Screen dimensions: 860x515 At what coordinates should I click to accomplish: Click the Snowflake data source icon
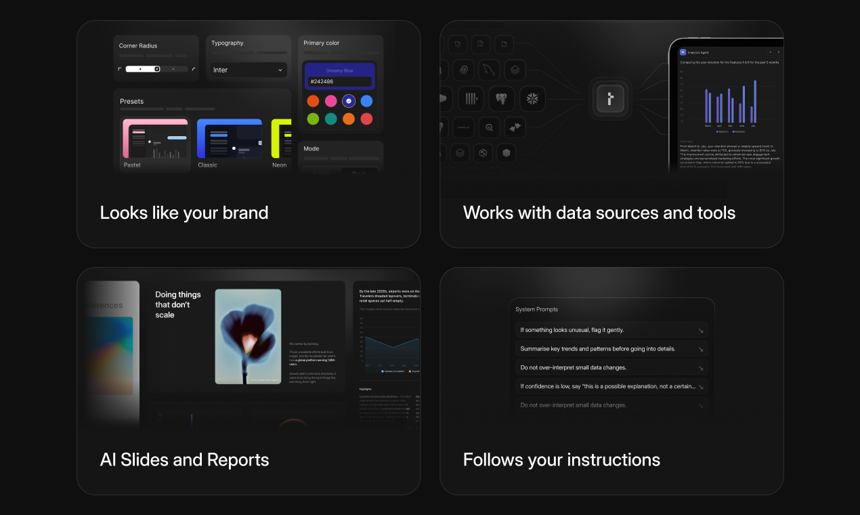pos(532,99)
